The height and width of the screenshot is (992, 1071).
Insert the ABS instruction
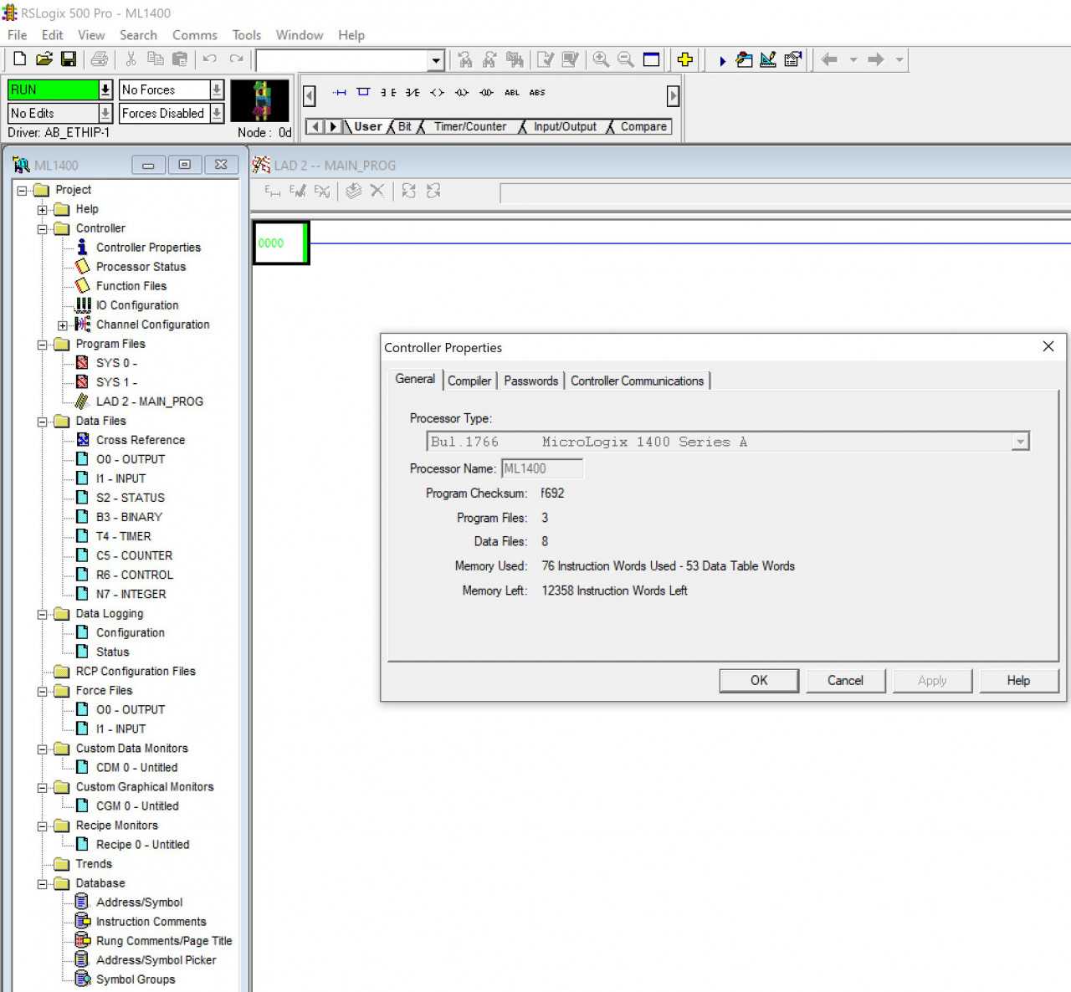click(x=537, y=93)
